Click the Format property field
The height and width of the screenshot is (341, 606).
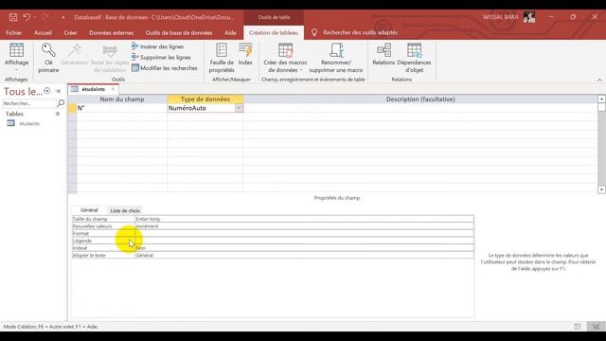coord(304,234)
